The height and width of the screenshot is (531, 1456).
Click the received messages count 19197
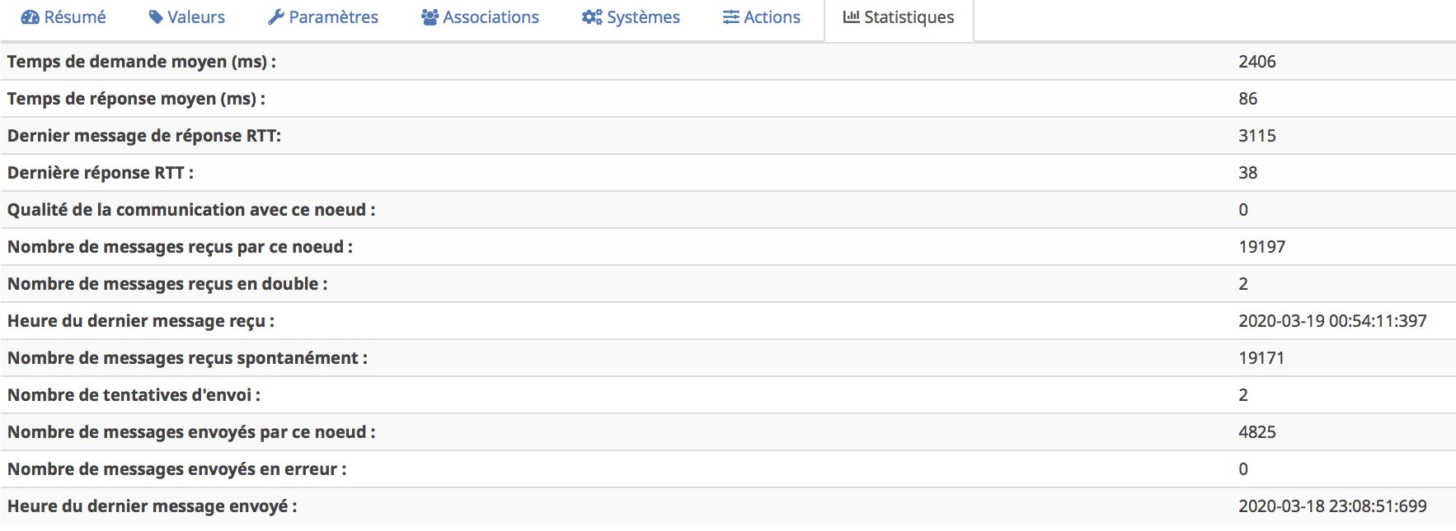click(x=1261, y=247)
